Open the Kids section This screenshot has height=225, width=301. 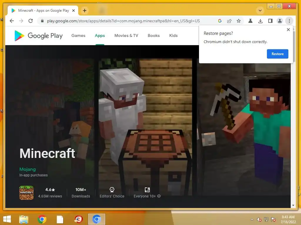173,35
